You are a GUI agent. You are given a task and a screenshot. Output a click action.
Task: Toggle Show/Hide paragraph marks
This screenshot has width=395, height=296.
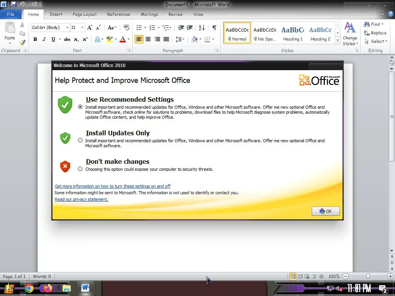pos(214,27)
